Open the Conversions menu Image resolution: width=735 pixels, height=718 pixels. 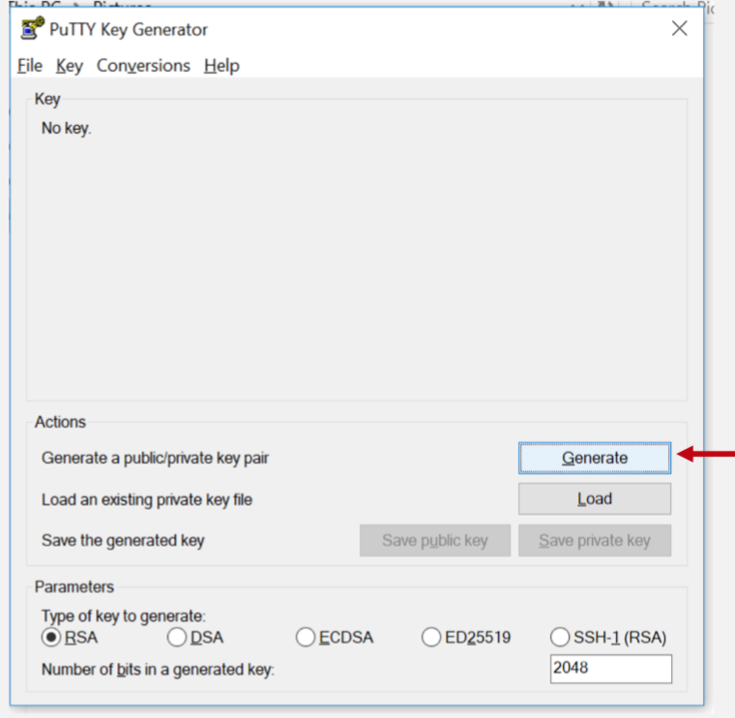pos(143,66)
